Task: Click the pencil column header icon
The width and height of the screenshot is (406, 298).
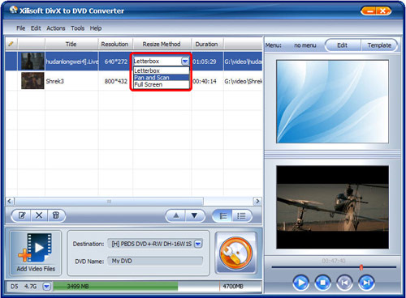Action: click(11, 44)
